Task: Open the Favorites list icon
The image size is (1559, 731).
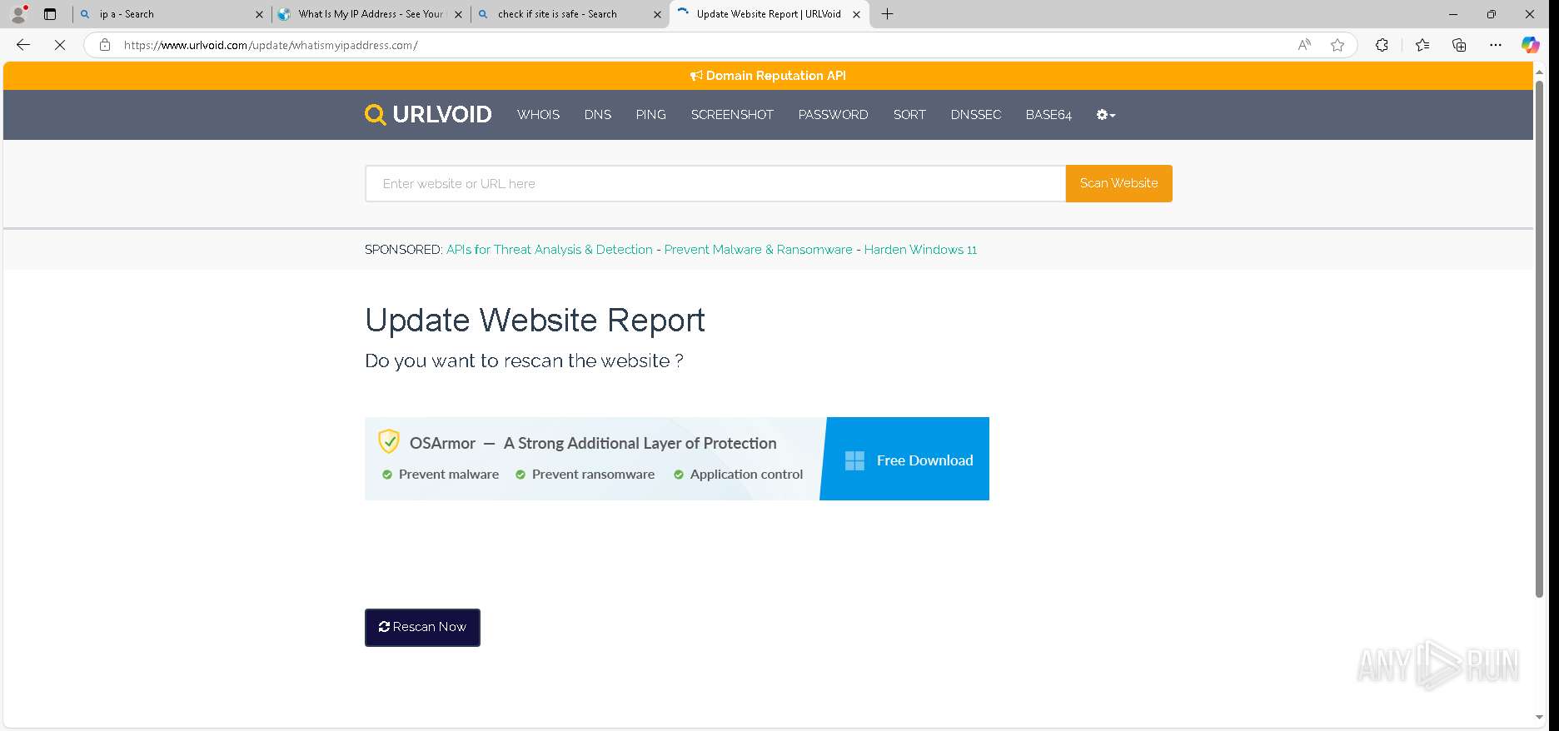Action: [1422, 45]
